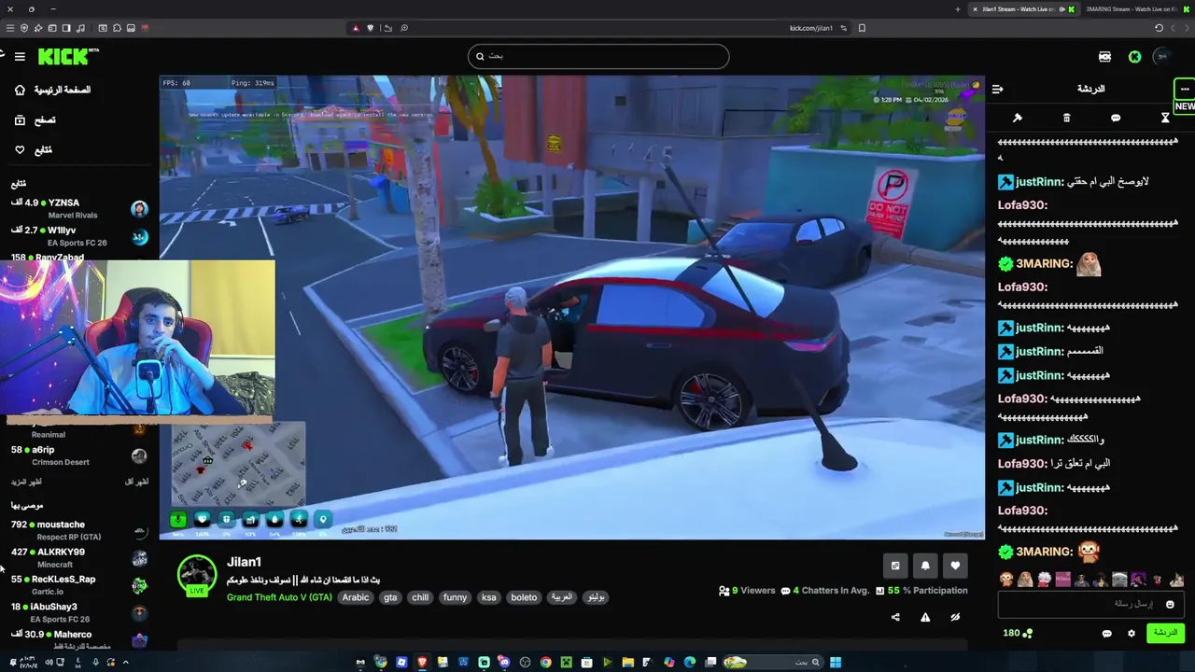Open chat three-dots options menu
The width and height of the screenshot is (1195, 672).
tap(1185, 89)
